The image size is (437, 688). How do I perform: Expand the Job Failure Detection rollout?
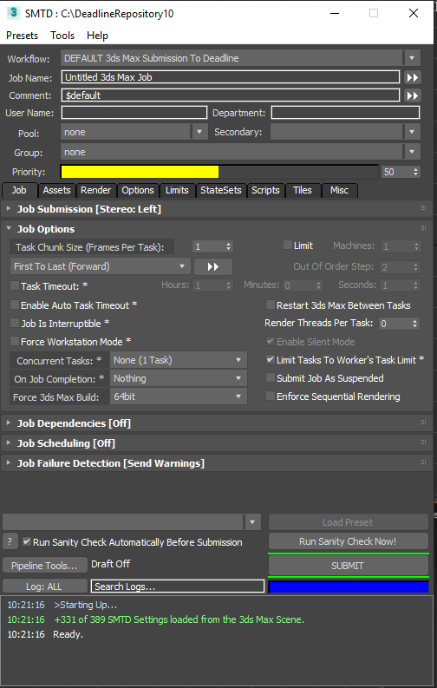point(9,463)
